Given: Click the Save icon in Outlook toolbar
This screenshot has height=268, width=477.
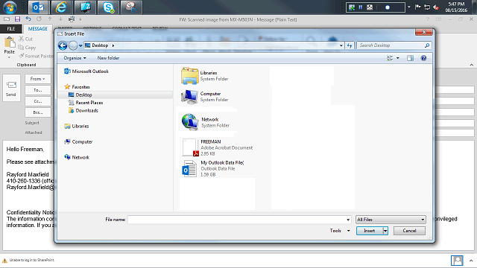Looking at the screenshot, I should pos(17,19).
